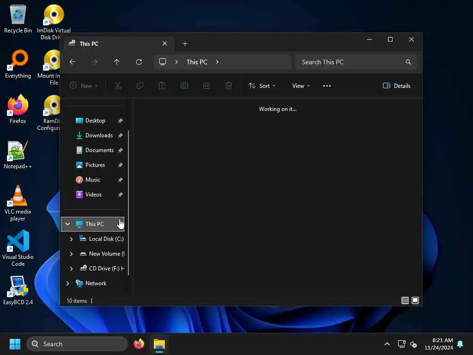Open the New item dropdown
The image size is (473, 355).
click(x=84, y=86)
